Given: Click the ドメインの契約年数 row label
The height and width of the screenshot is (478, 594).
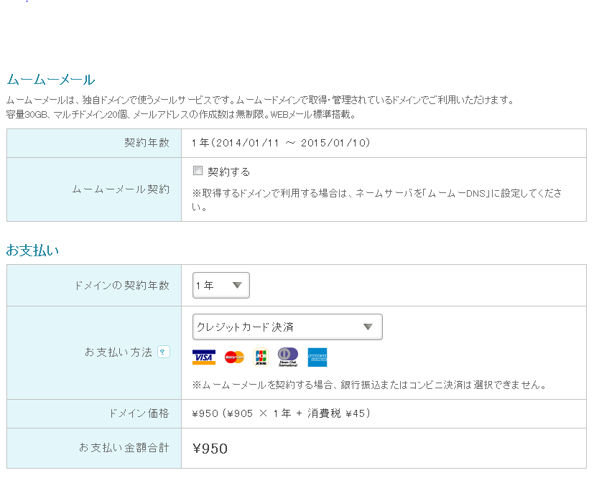Looking at the screenshot, I should 122,286.
